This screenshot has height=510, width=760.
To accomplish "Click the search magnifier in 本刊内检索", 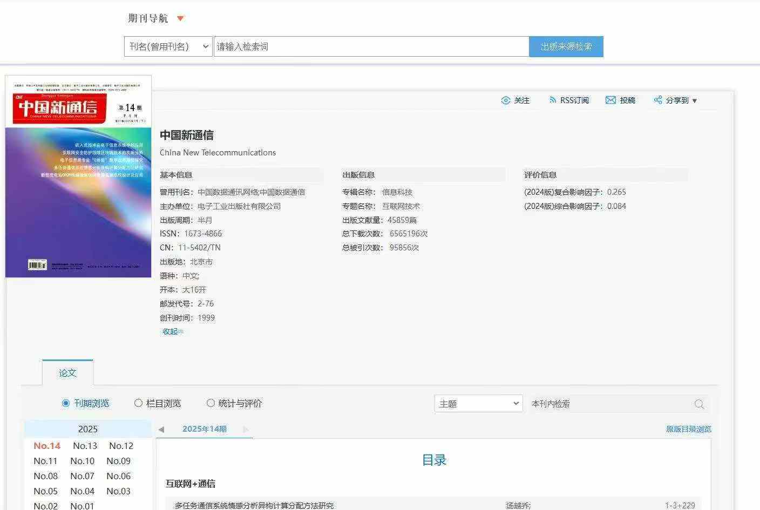I will (699, 404).
